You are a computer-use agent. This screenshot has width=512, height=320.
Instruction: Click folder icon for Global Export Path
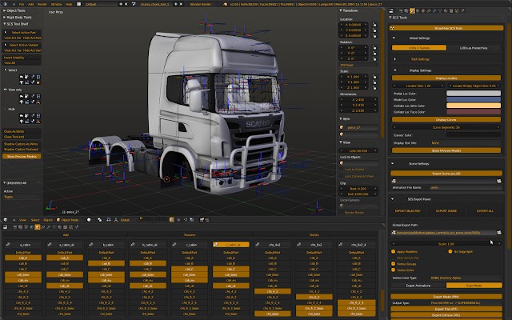(x=499, y=233)
